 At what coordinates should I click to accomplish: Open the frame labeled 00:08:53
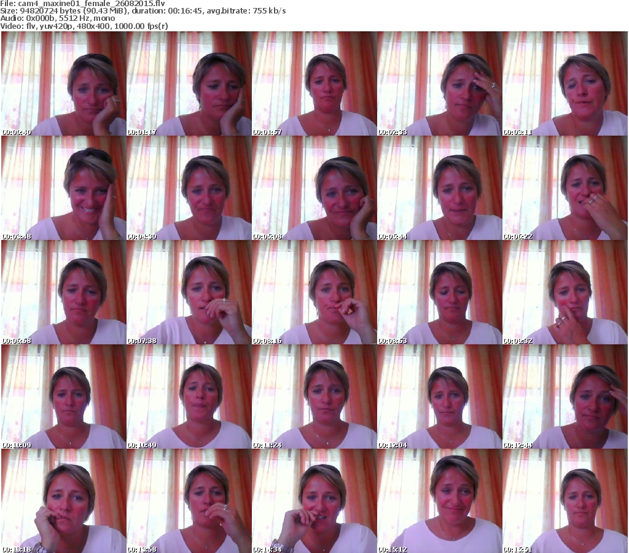(x=440, y=292)
